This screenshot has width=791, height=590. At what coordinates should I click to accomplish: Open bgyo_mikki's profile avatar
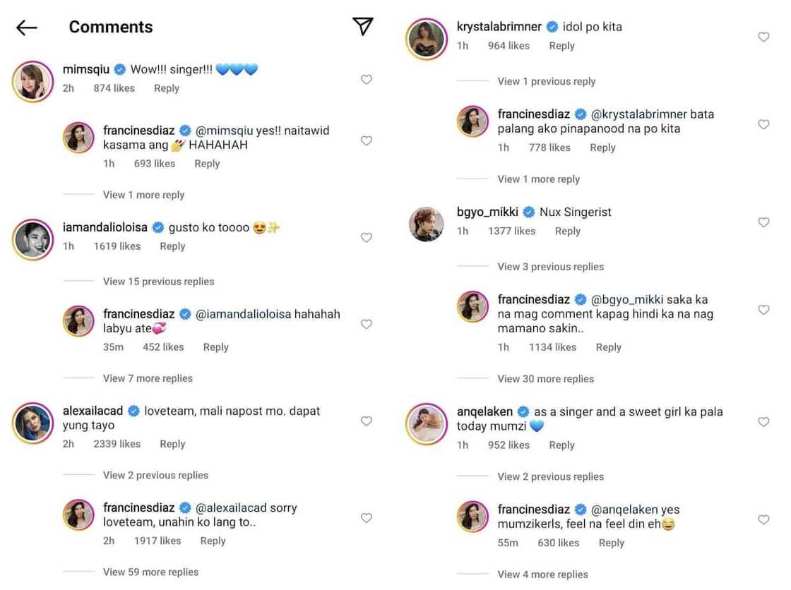click(x=427, y=224)
